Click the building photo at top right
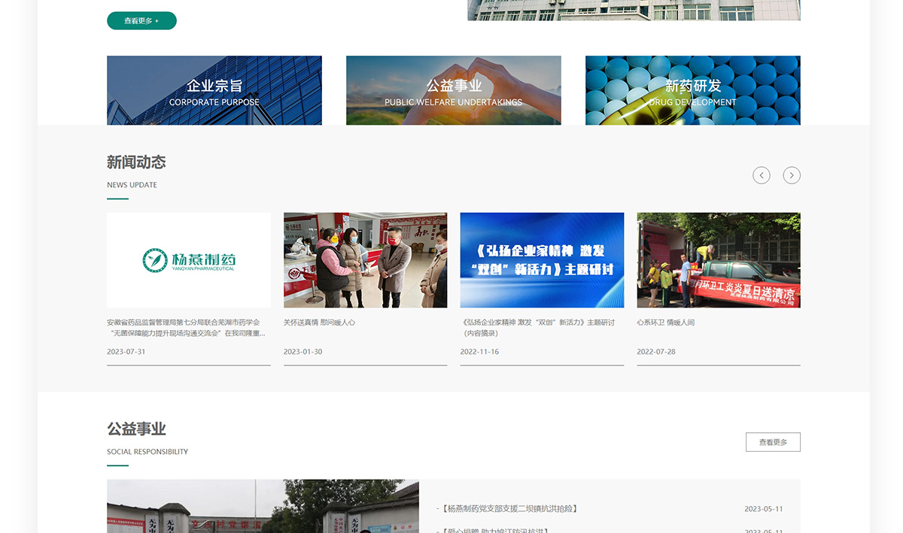 click(634, 10)
